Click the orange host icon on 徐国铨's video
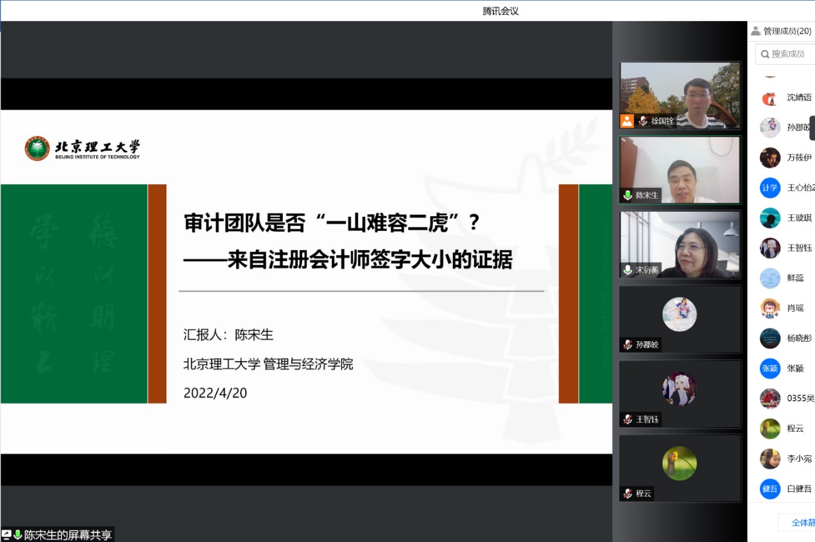This screenshot has width=815, height=542. [x=626, y=121]
